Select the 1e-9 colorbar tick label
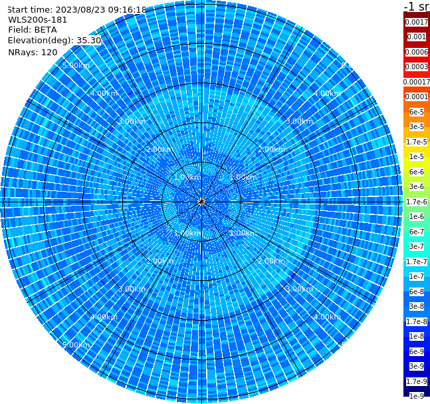Image resolution: width=430 pixels, height=404 pixels. 417,396
